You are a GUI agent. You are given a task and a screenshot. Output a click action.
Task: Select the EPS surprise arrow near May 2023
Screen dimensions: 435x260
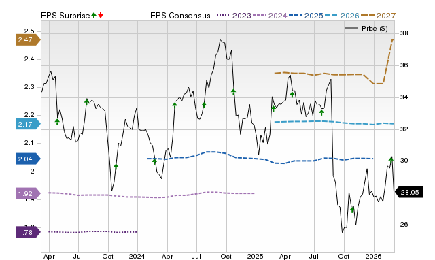pos(57,121)
